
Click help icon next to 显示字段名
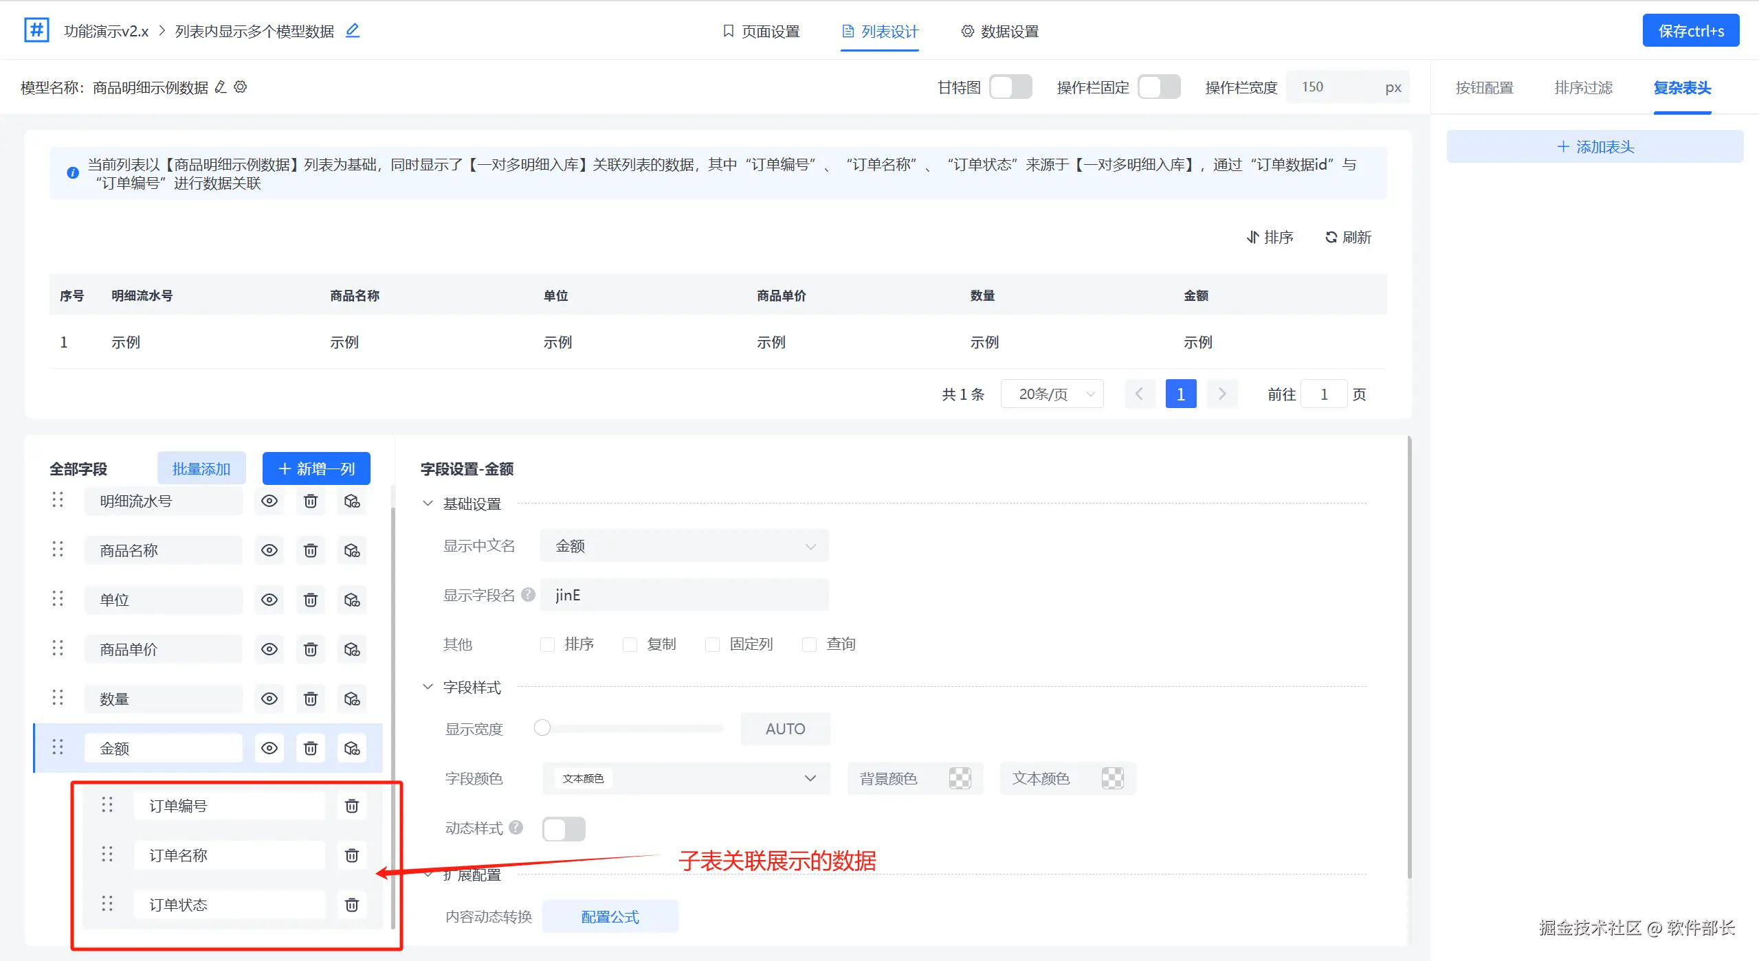[528, 594]
